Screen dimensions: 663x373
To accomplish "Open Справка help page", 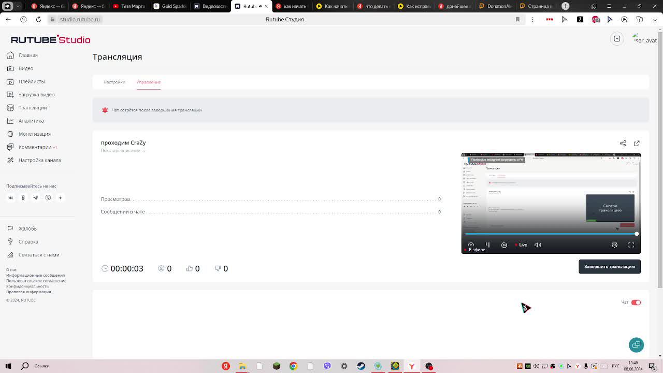I will (22, 241).
